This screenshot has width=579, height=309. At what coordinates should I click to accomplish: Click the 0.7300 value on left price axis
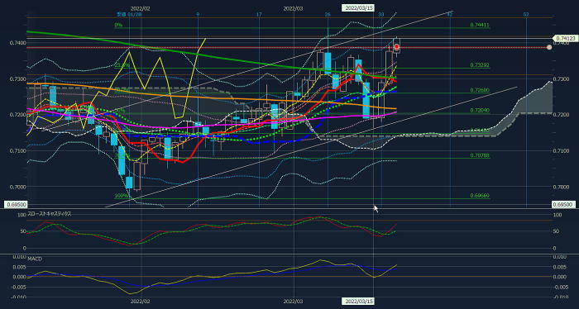(x=17, y=79)
